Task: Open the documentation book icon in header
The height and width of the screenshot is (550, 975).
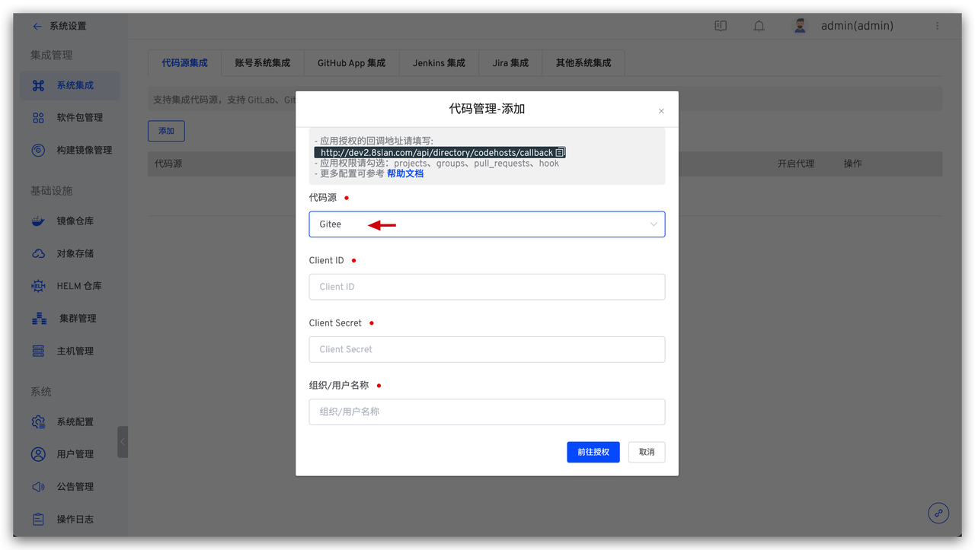Action: 721,26
